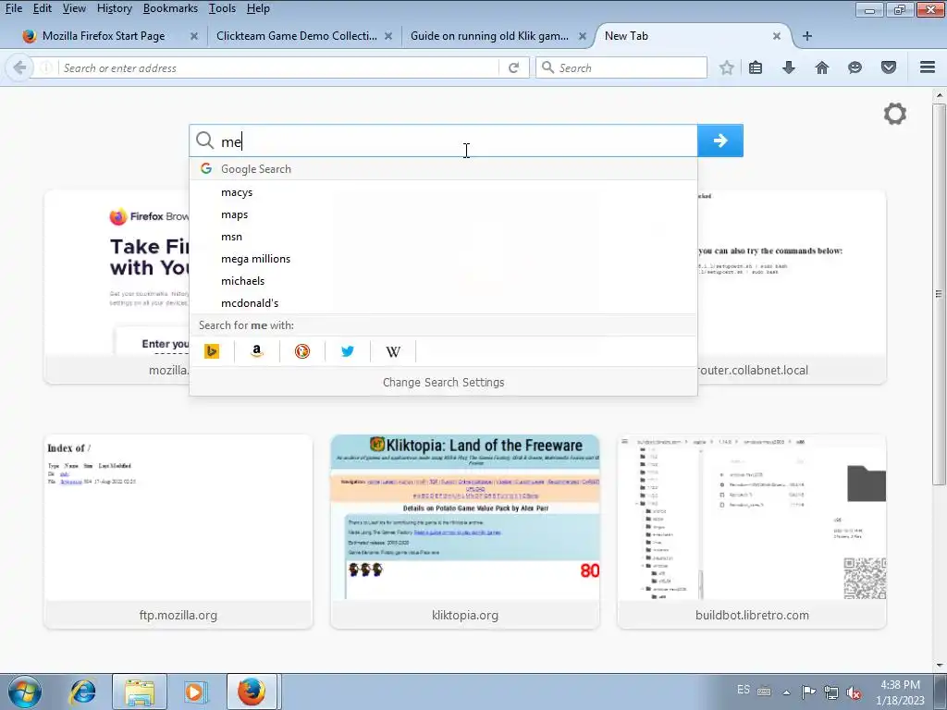Click the new tab page search field
Screen dimensions: 947x710
443,141
